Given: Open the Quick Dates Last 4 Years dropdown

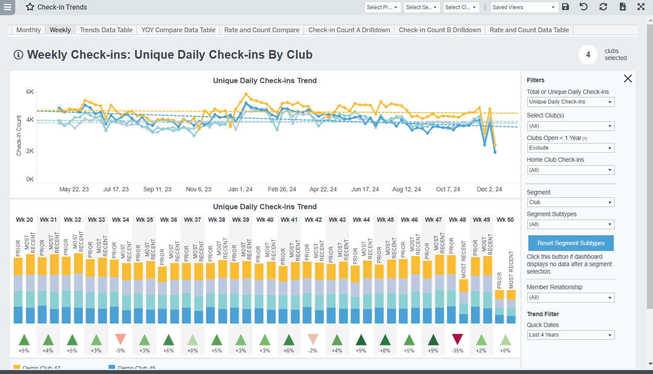Looking at the screenshot, I should pos(571,334).
